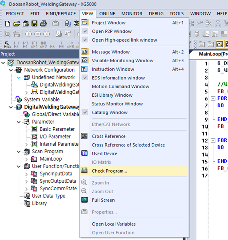
Task: Click the New Project toolbar icon
Action: pos(7,23)
